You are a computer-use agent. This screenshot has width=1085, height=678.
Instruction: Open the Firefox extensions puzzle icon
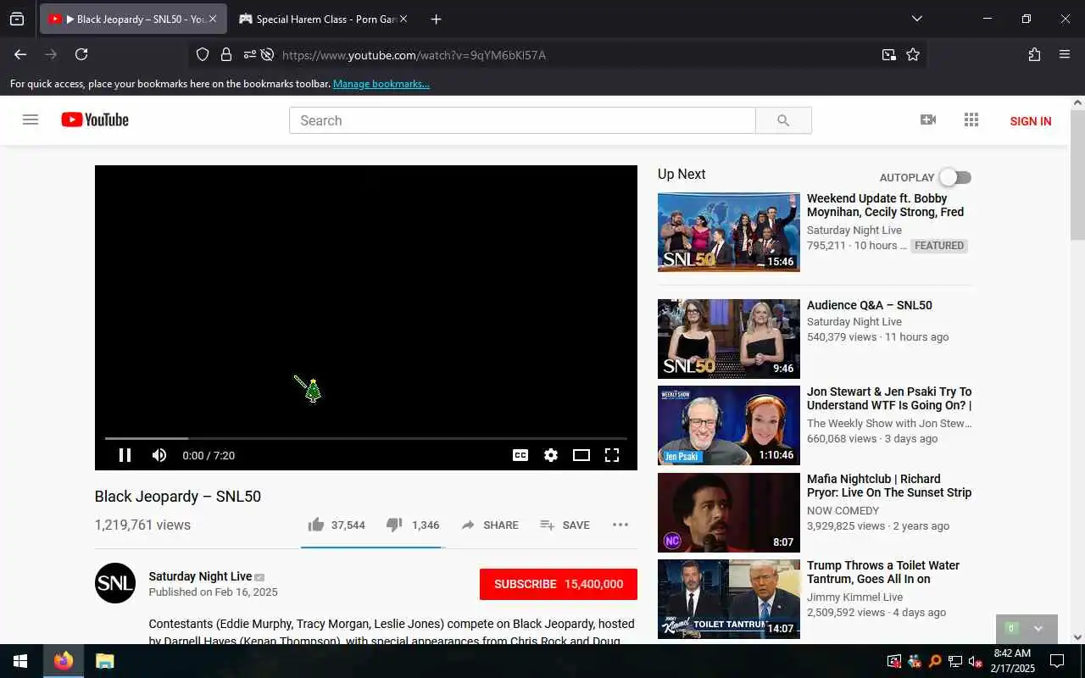[1034, 54]
